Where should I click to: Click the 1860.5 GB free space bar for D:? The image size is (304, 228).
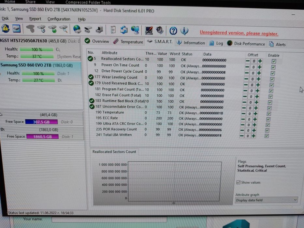(42, 136)
